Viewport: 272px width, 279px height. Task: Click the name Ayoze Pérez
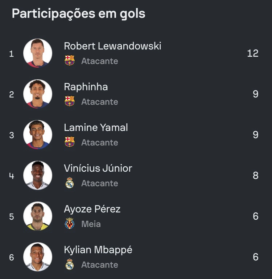click(92, 209)
